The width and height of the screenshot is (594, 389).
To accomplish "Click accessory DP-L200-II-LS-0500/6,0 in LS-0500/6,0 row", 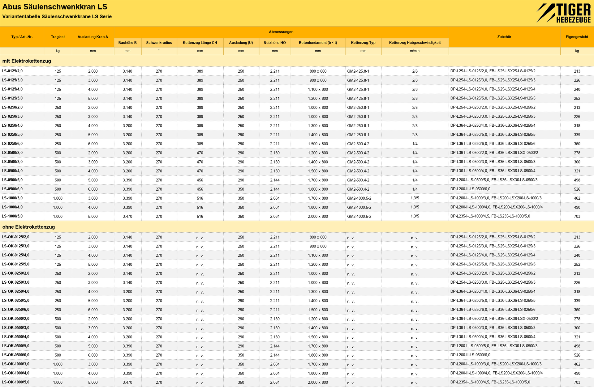I will [x=470, y=189].
